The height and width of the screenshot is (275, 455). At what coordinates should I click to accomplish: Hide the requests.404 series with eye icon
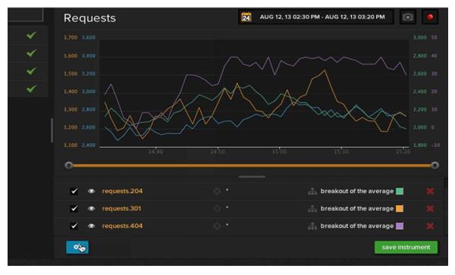91,226
